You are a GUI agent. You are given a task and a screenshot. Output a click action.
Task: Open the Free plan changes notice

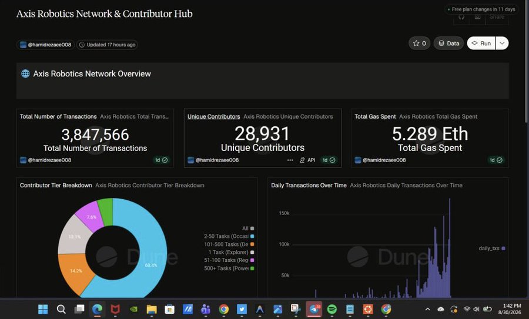[x=481, y=9]
